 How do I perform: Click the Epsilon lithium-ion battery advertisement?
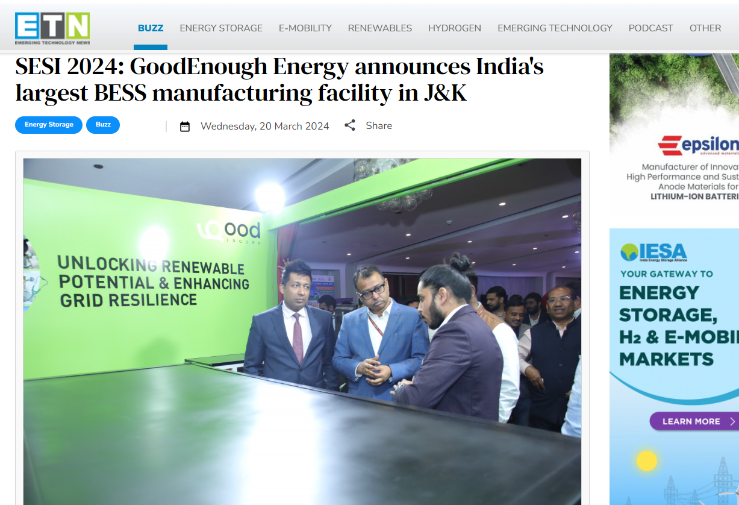click(x=674, y=134)
